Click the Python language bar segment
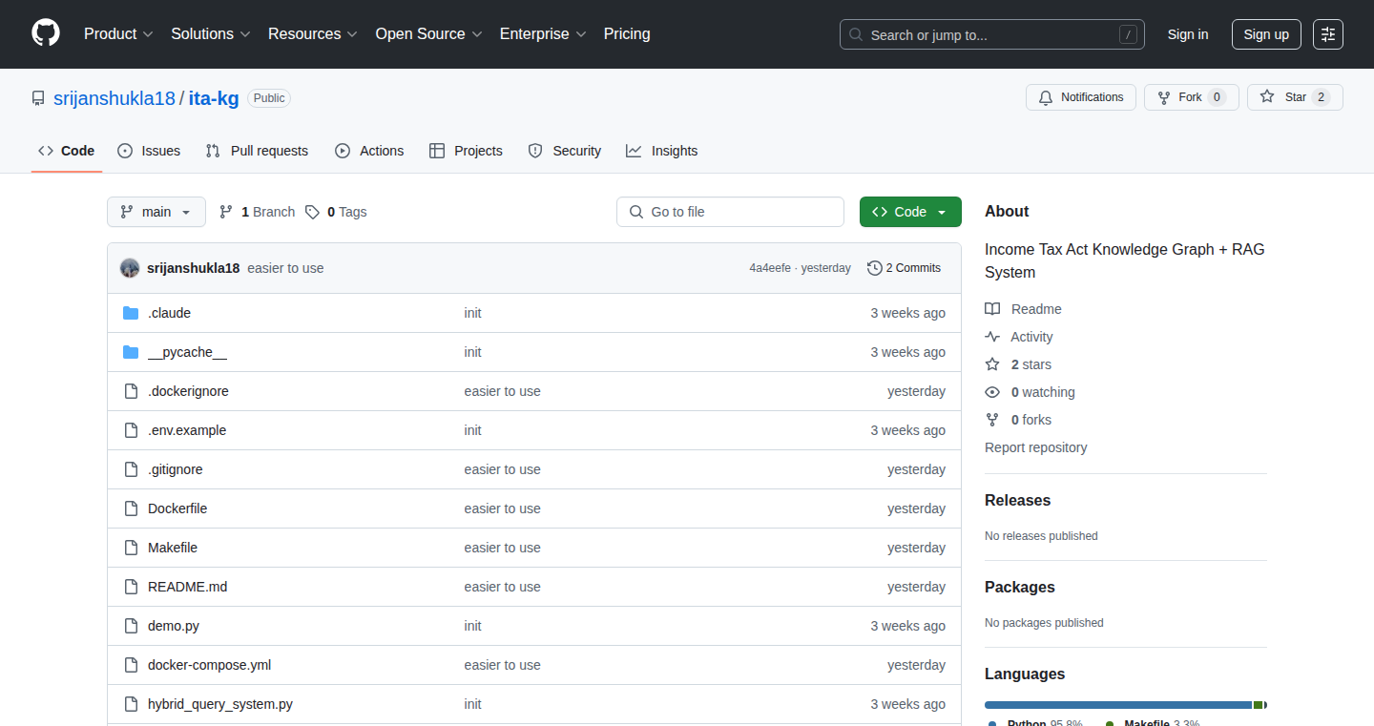1374x726 pixels. [1118, 705]
